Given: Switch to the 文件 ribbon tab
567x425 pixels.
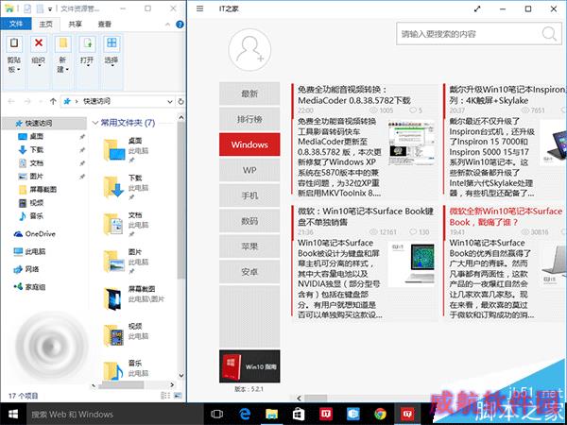Looking at the screenshot, I should (x=16, y=24).
